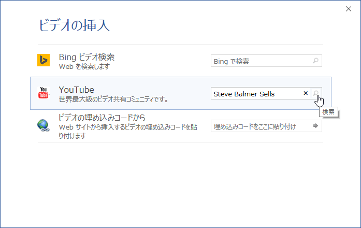Image resolution: width=361 pixels, height=228 pixels.
Task: Run YouTube search with magnifier icon
Action: tap(316, 94)
